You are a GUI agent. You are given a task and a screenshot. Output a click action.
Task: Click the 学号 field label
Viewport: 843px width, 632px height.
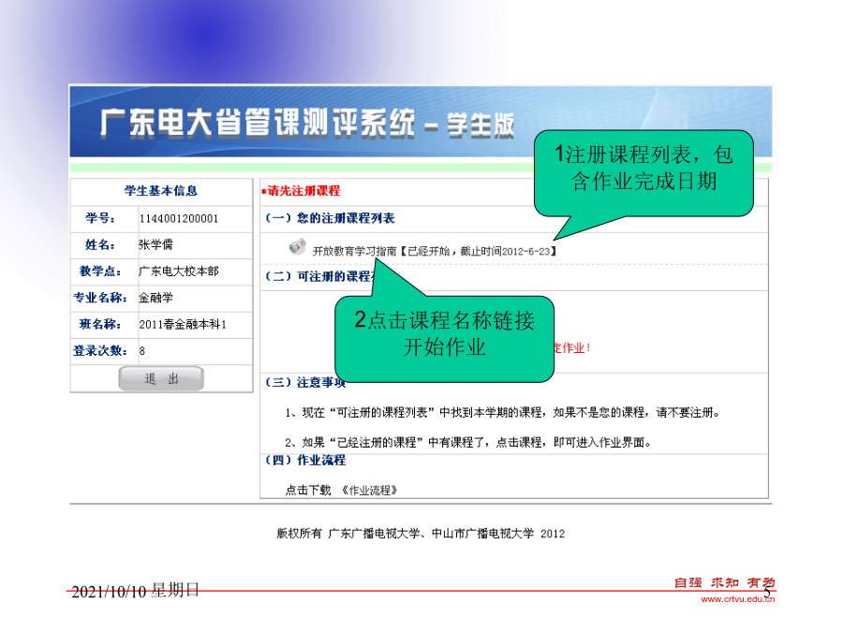click(x=100, y=218)
